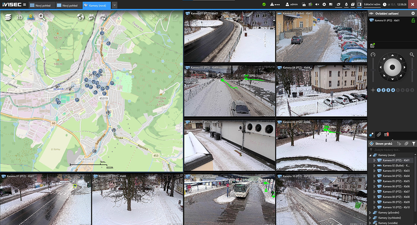417x225 pixels.
Task: Open device control settings gear
Action: [x=413, y=13]
